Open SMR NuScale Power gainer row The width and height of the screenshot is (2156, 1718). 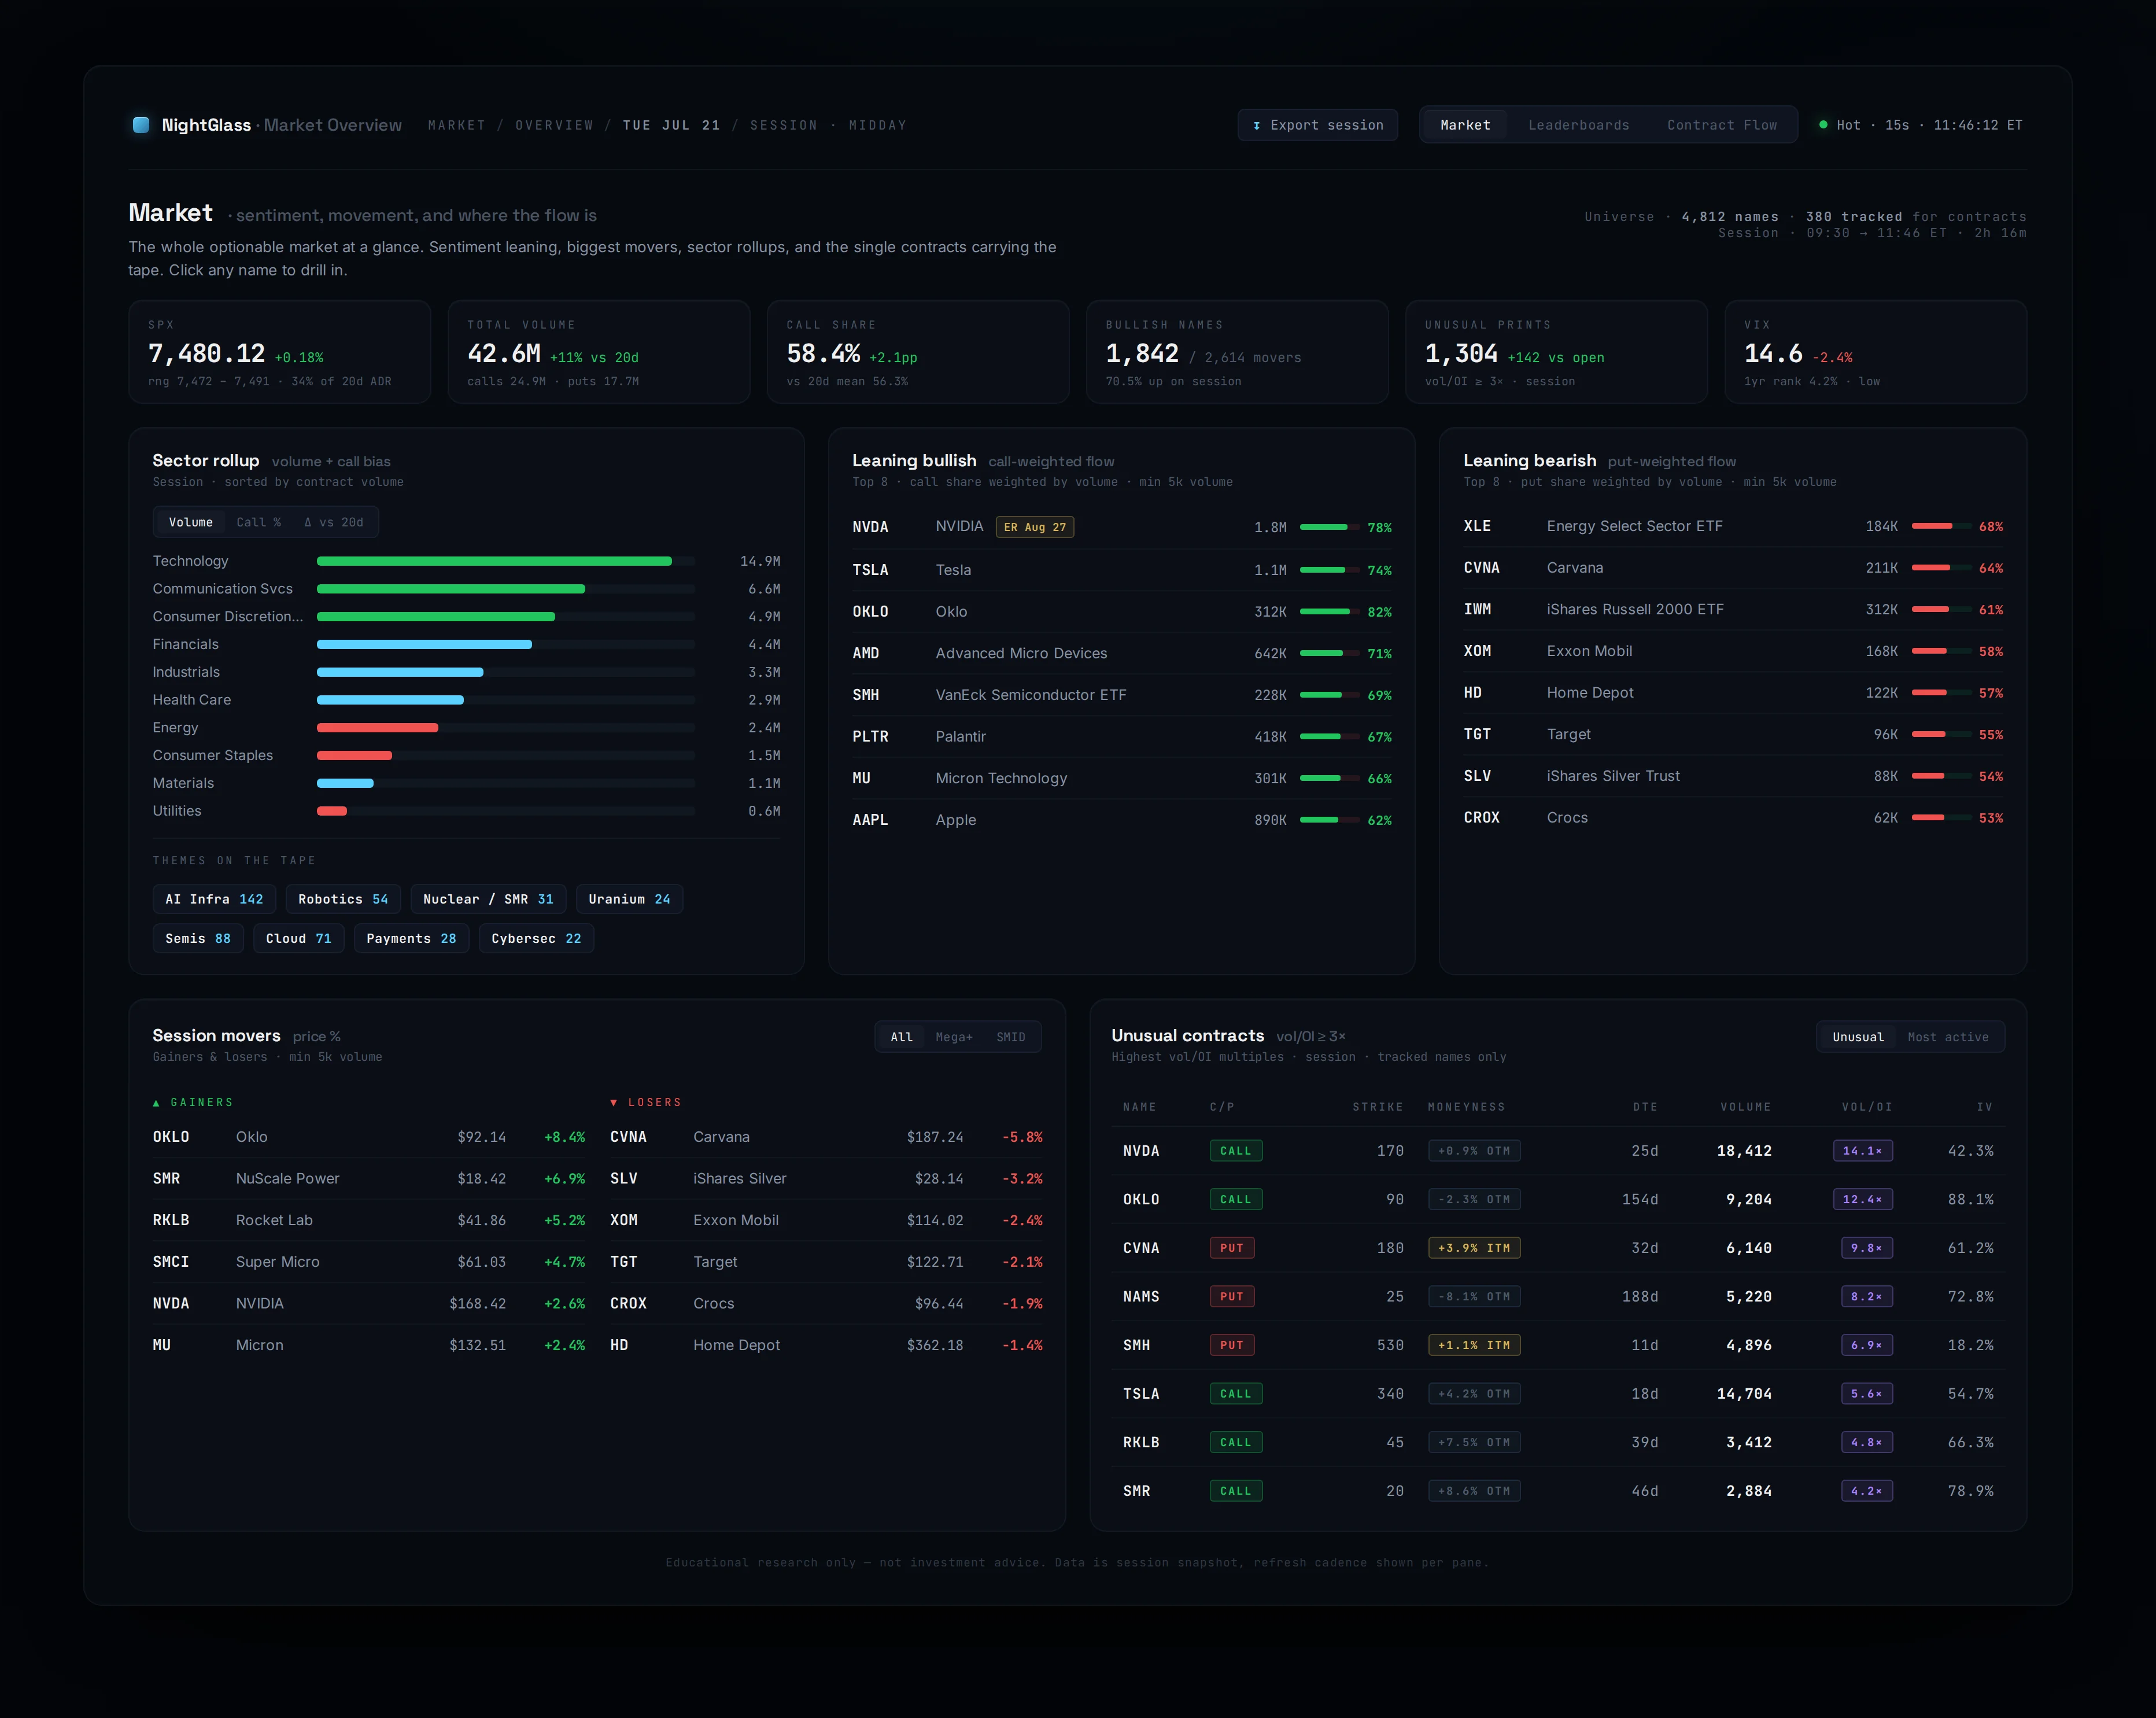(368, 1178)
